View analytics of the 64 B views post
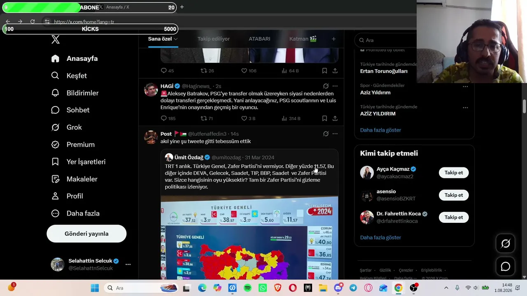527x296 pixels. tap(290, 71)
